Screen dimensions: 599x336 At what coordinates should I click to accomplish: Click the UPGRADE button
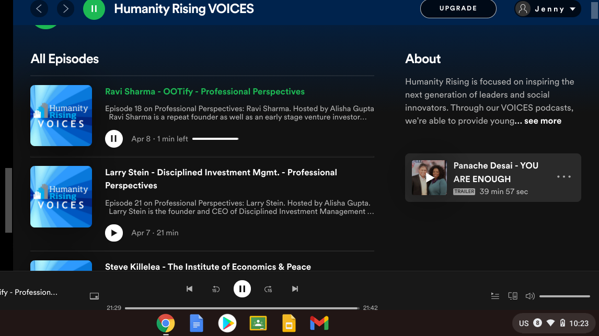pos(458,8)
